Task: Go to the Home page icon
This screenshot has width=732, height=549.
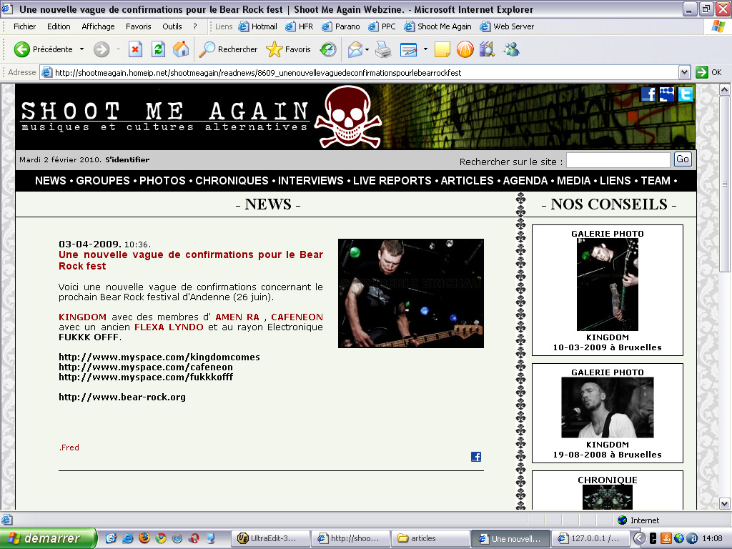Action: [x=181, y=49]
